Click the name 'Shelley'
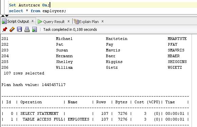 point(64,62)
